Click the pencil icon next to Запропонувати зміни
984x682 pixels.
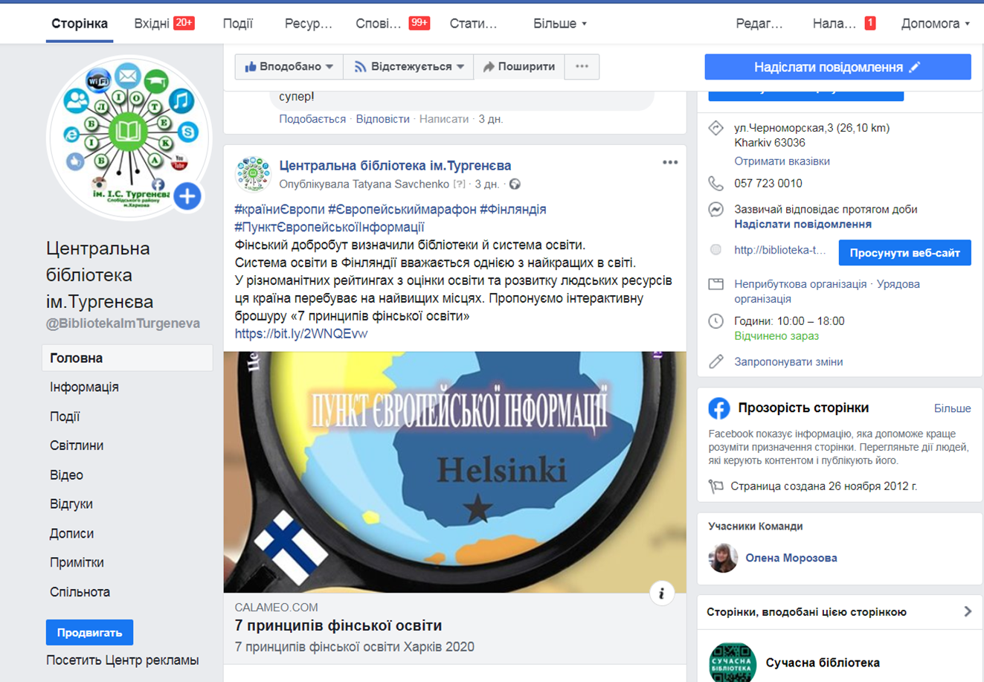point(716,361)
